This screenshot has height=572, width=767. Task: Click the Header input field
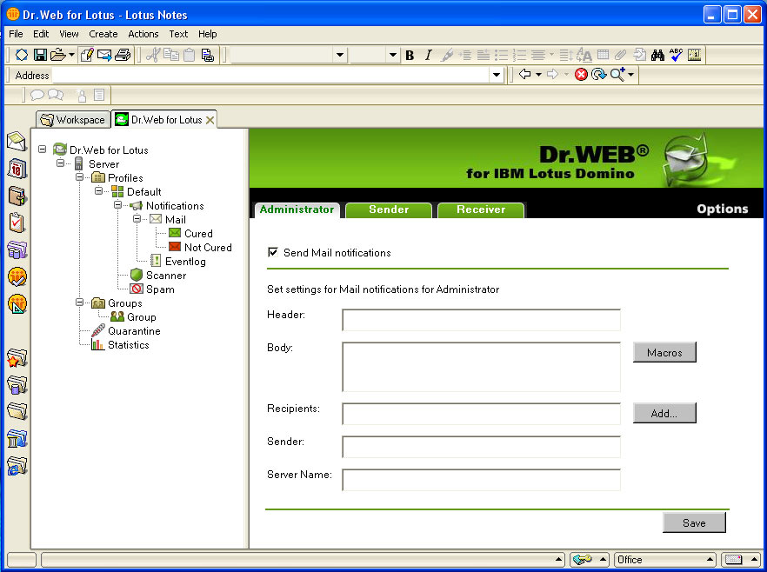pyautogui.click(x=482, y=320)
